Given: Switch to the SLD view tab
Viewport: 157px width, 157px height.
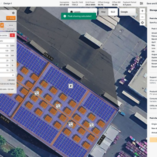Looking at the screenshot, I should [113, 12].
